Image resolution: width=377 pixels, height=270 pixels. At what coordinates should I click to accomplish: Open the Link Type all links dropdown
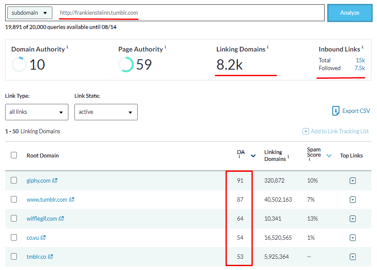click(37, 112)
